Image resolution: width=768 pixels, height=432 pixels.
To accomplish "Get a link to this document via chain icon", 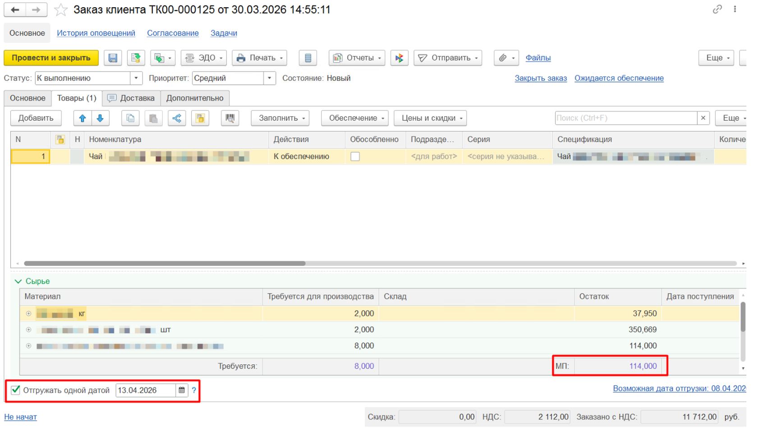I will (717, 9).
